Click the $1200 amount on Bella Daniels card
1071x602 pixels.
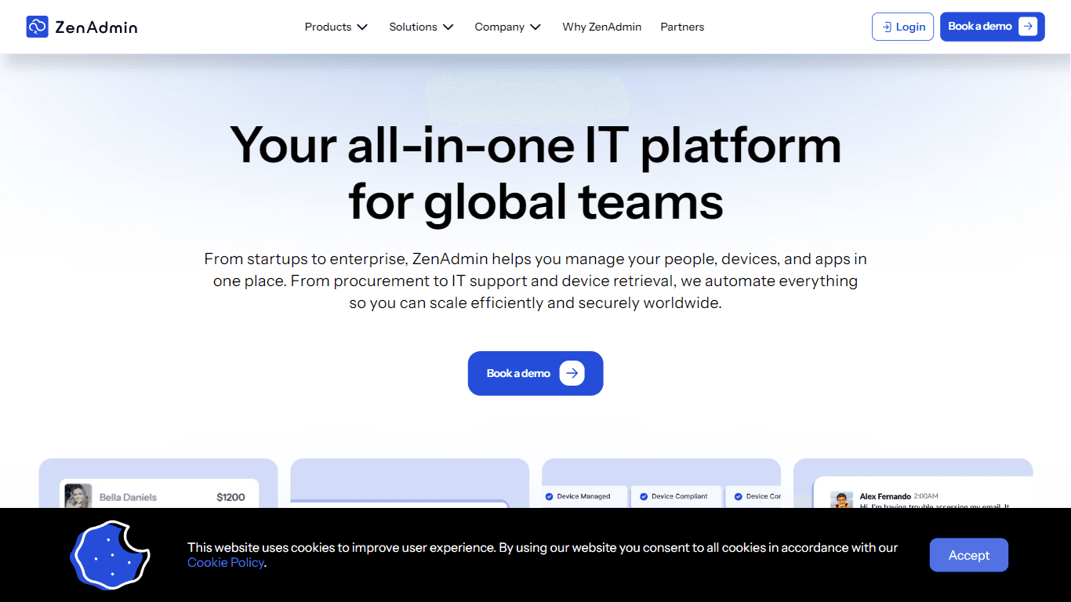pos(231,497)
